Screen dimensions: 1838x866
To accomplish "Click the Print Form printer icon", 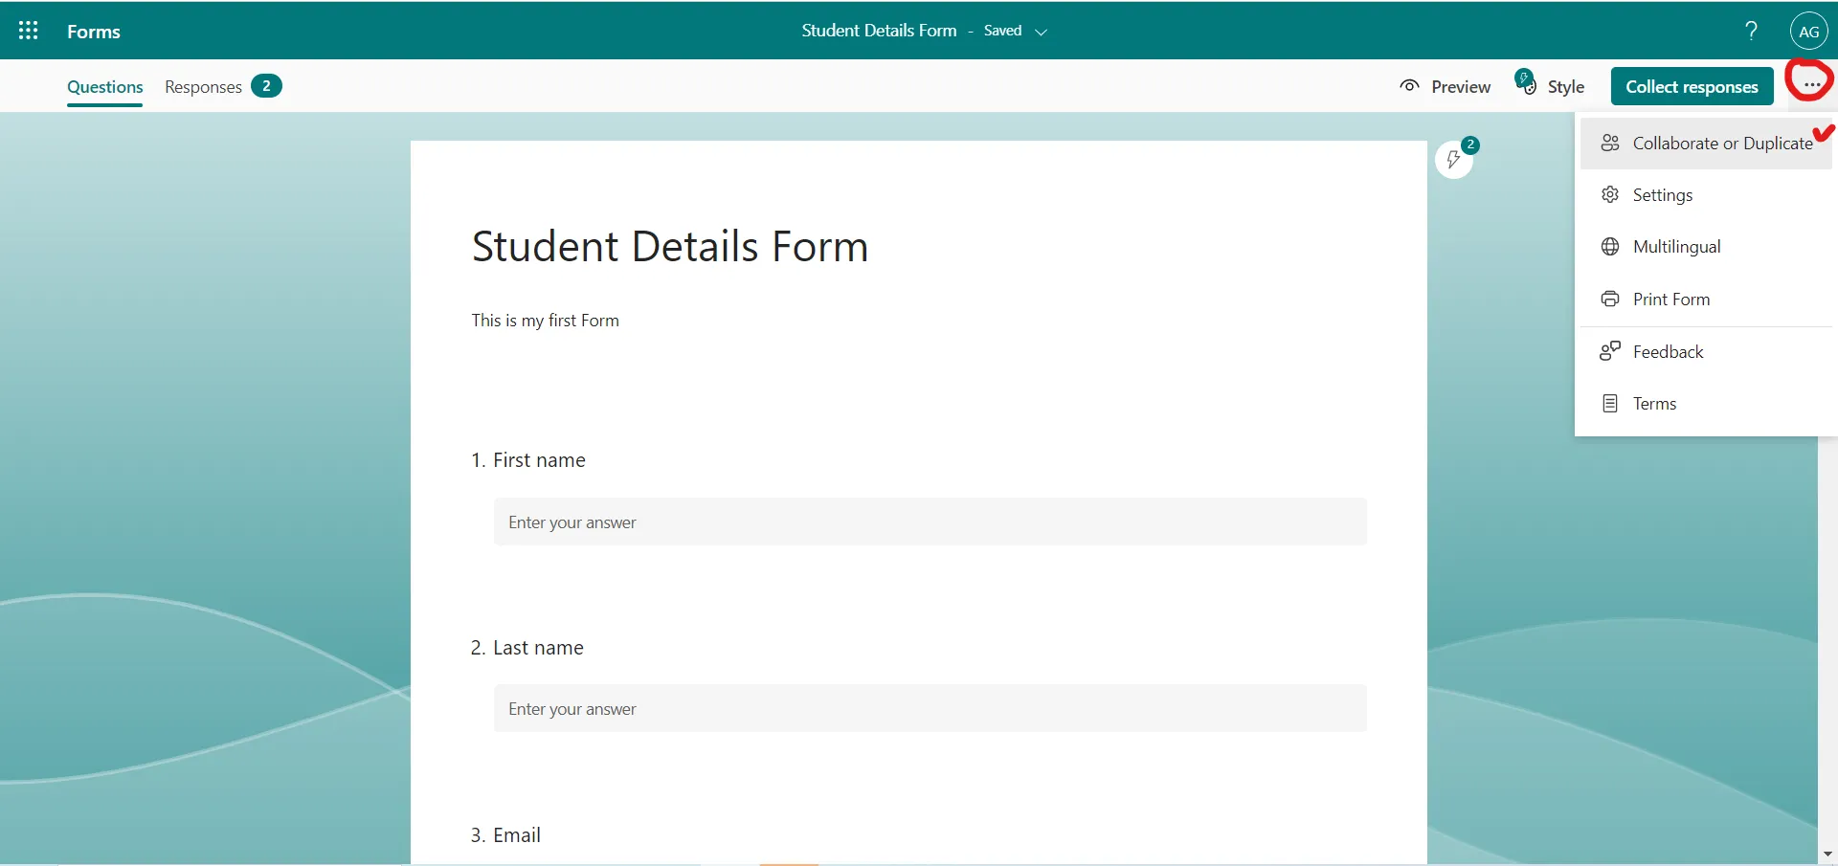I will [x=1610, y=299].
